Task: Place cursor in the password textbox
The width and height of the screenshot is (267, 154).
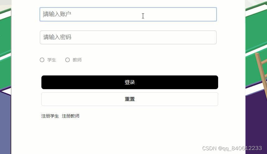Action: (x=128, y=37)
